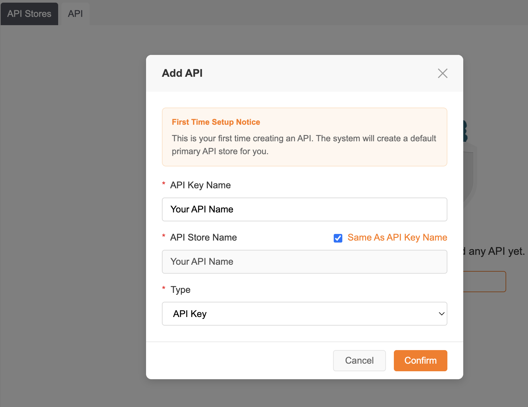This screenshot has height=407, width=528.
Task: Click the First Time Setup Notice heading
Action: pos(216,122)
